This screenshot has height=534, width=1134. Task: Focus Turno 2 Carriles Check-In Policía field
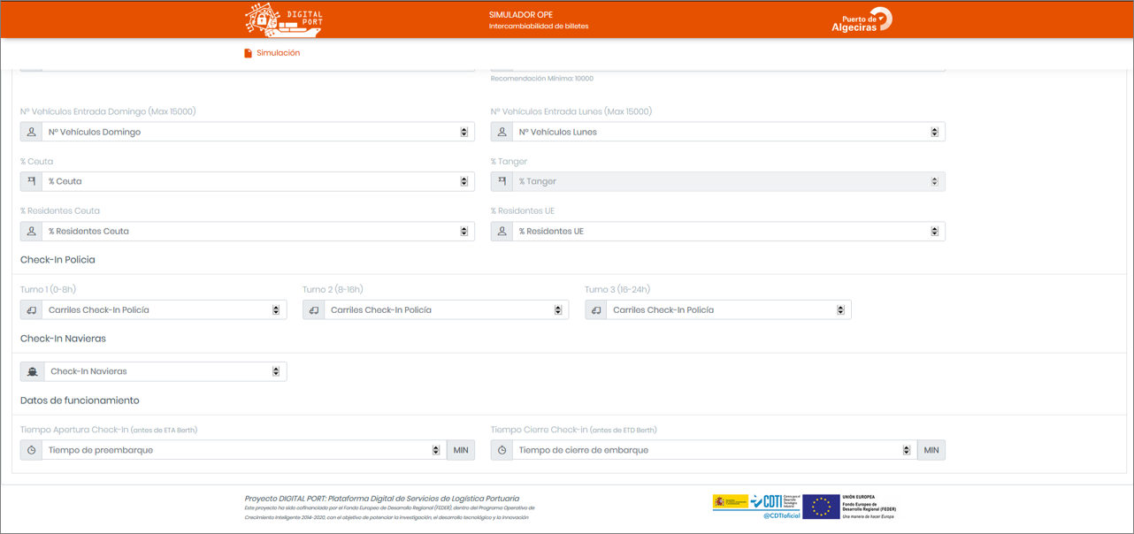(447, 310)
